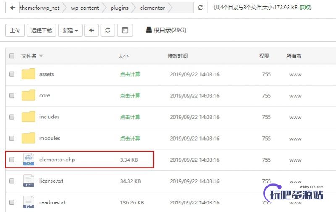
Task: Click the toolbar back arrow button
Action: click(x=92, y=30)
